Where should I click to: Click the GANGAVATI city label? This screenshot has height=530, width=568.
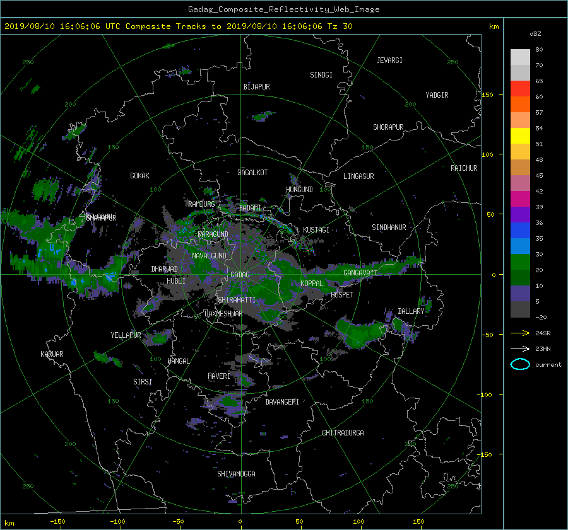coord(360,273)
